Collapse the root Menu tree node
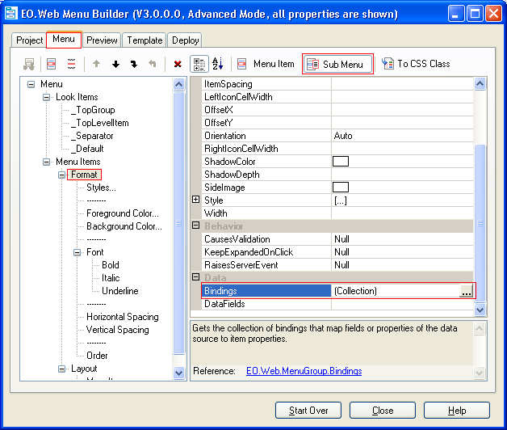This screenshot has width=507, height=430. coord(31,85)
